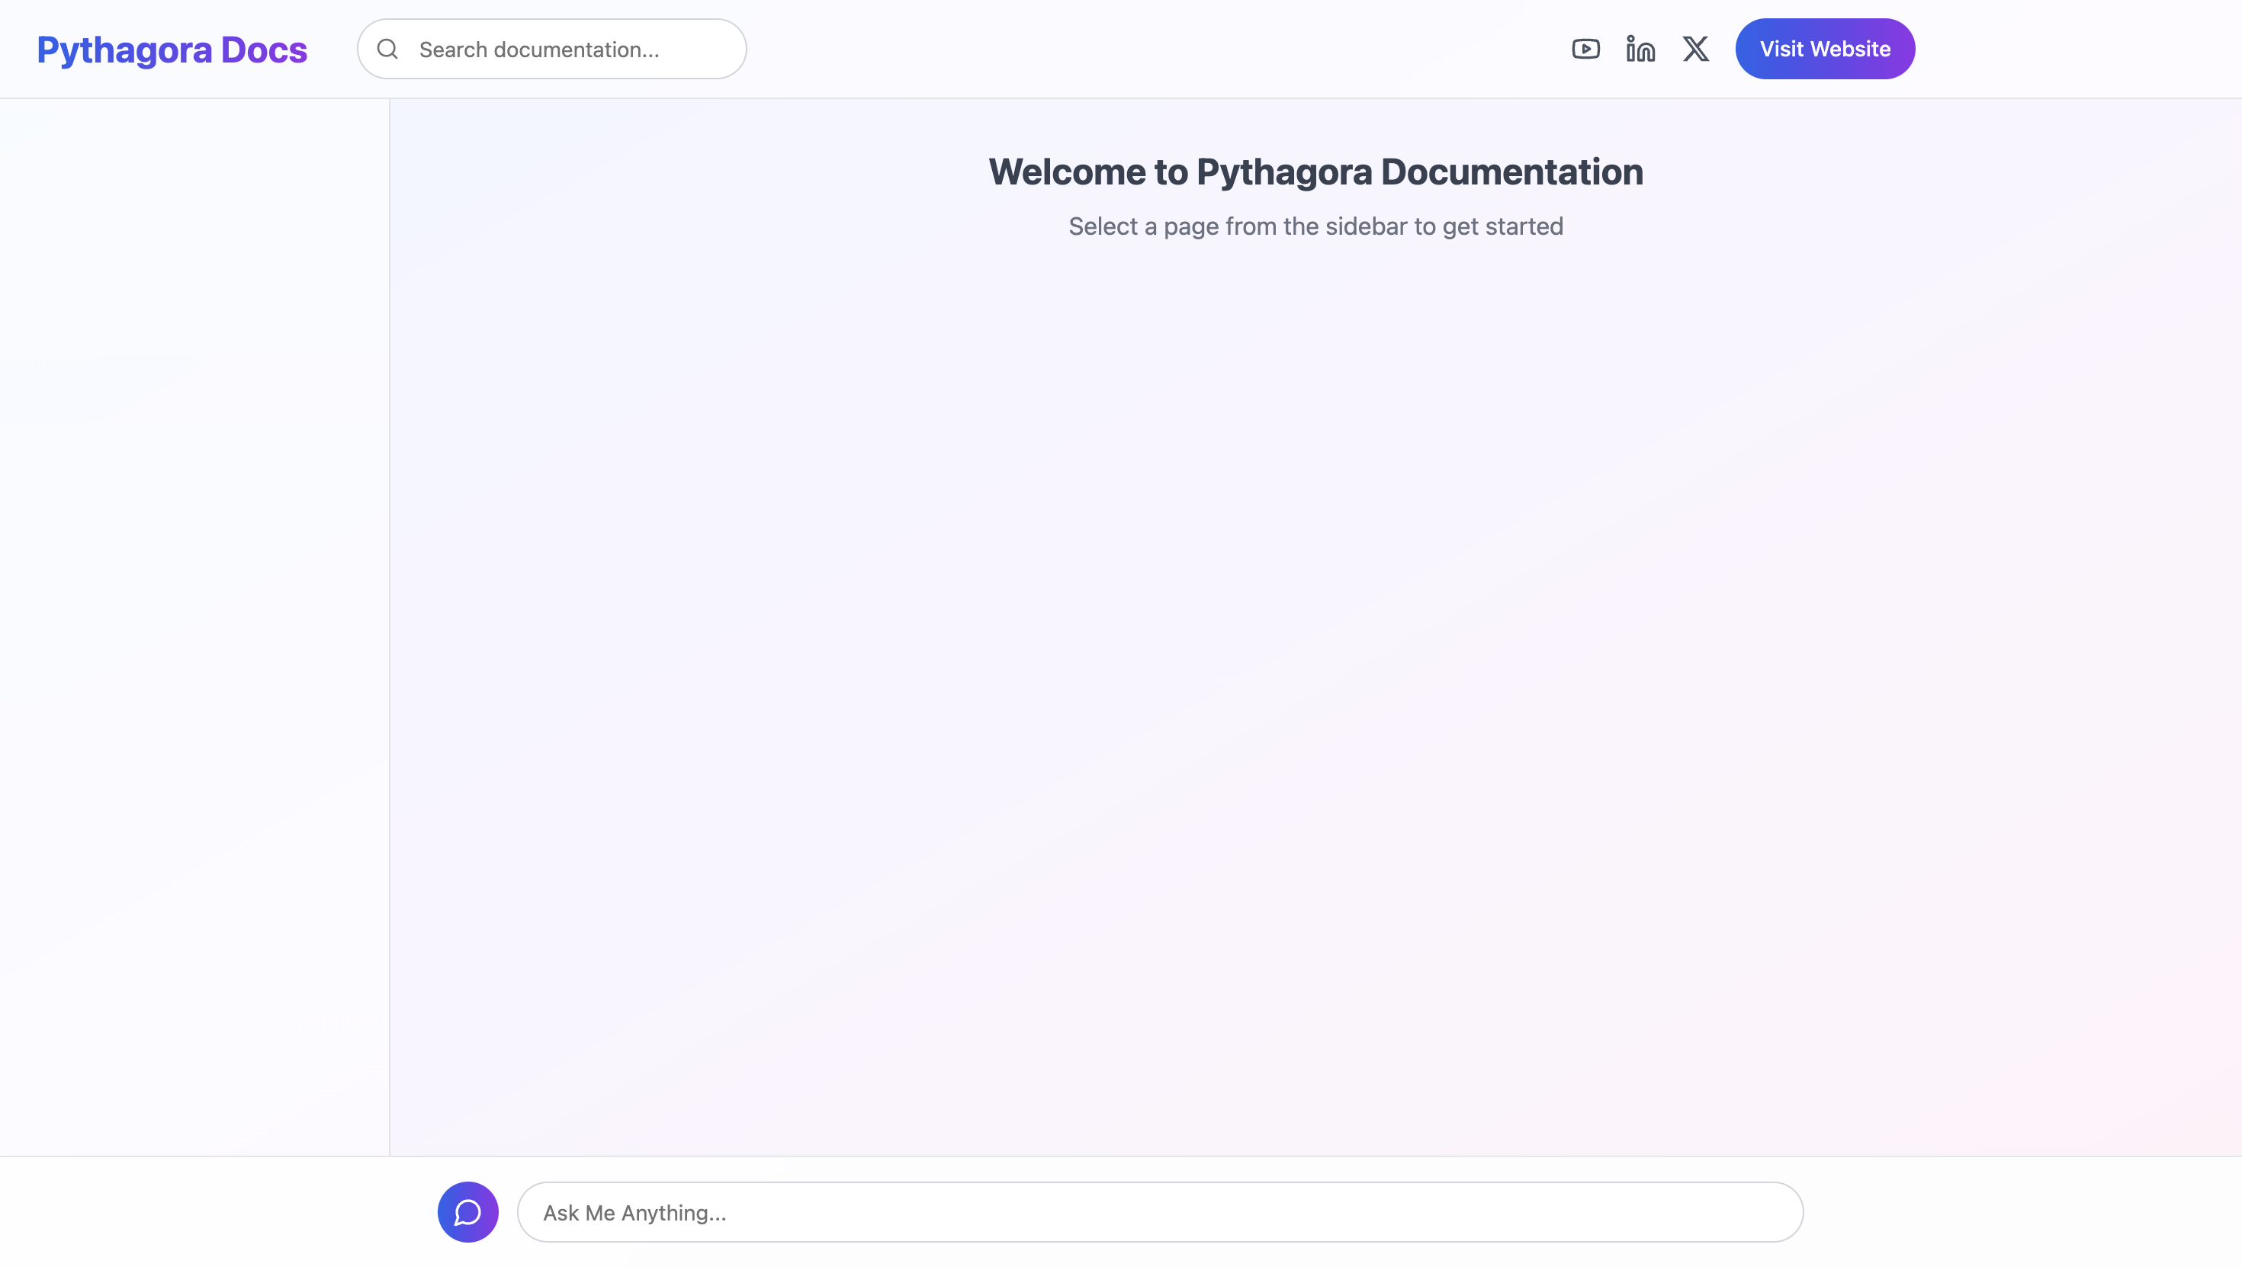Go home via Pythagora Docs logo
2242x1267 pixels.
(172, 50)
